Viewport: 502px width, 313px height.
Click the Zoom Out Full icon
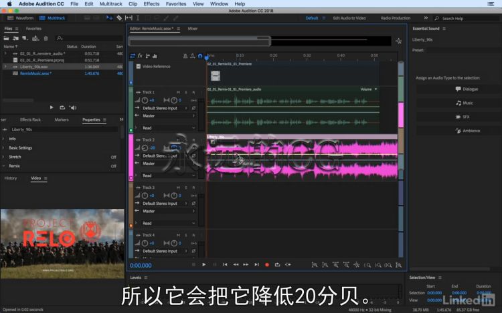click(356, 265)
